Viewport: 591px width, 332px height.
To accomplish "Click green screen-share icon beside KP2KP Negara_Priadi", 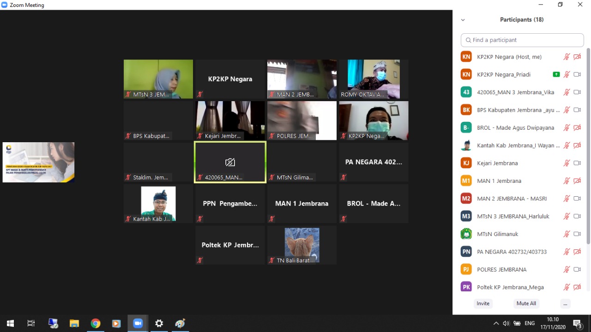I will tap(556, 74).
